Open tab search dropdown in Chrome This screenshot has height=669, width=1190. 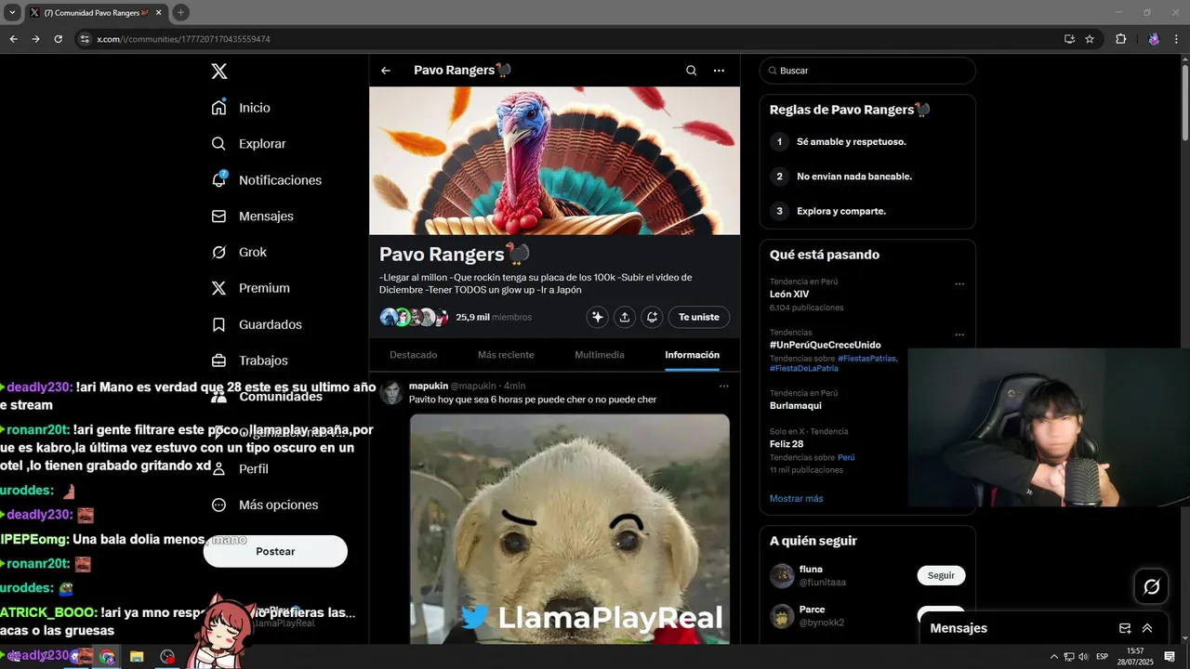(12, 12)
